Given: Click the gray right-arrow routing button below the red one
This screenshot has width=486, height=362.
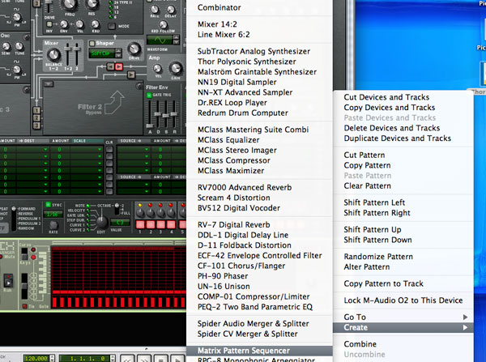Looking at the screenshot, I should (x=131, y=75).
